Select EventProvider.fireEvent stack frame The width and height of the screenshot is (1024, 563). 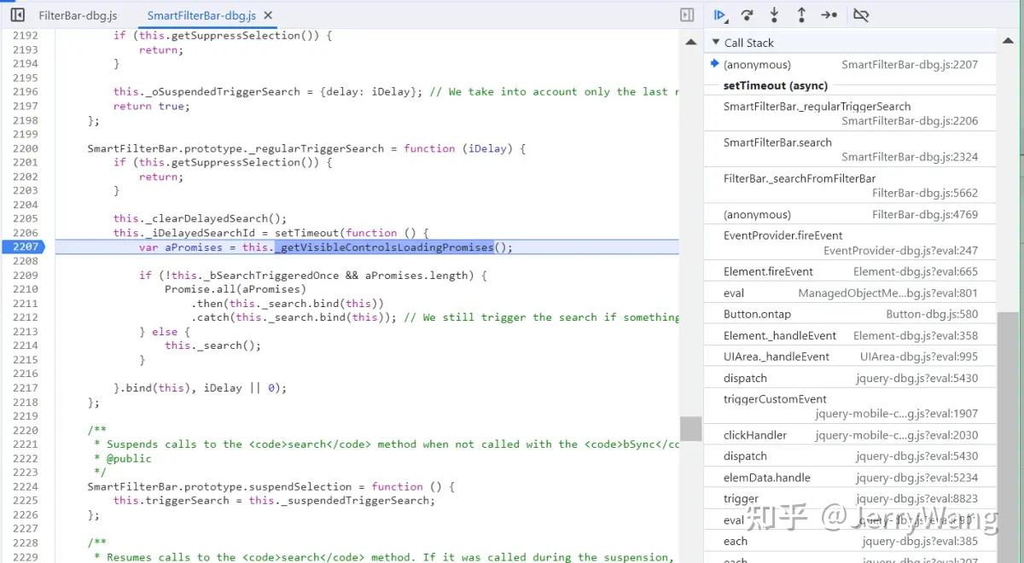pyautogui.click(x=850, y=242)
